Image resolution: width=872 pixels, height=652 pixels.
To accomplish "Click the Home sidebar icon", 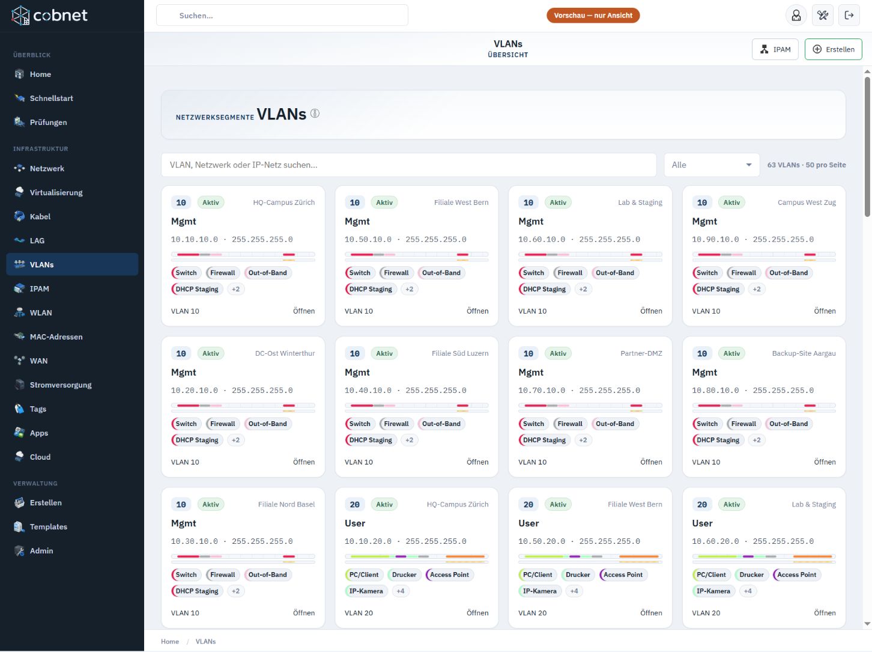I will point(19,75).
